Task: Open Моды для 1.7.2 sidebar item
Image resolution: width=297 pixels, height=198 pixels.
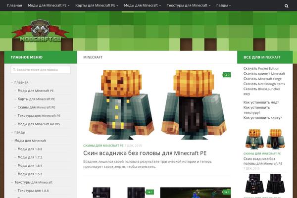Action: point(30,157)
